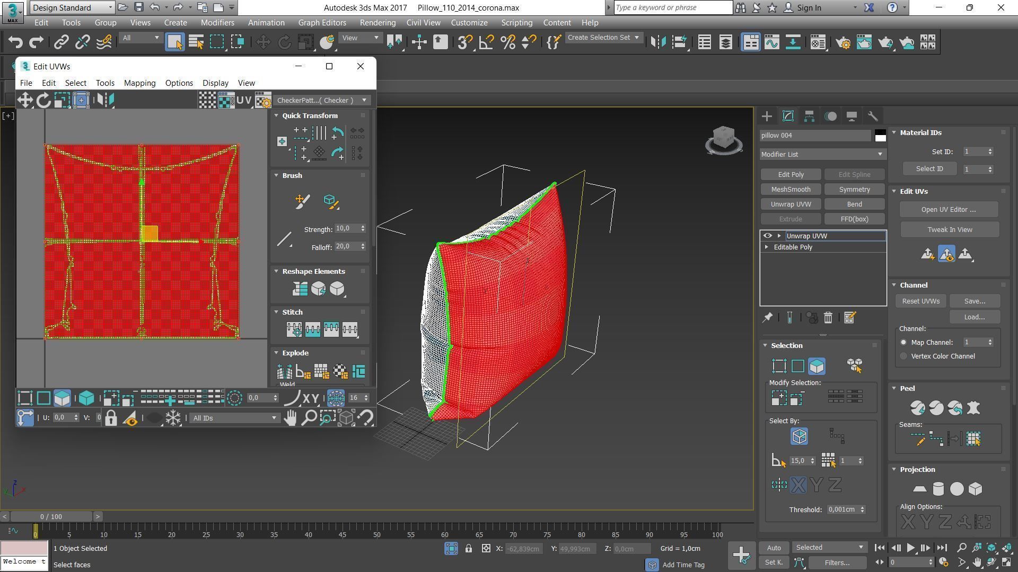Apply Cylindrical projection mapping
This screenshot has height=572, width=1018.
(938, 489)
